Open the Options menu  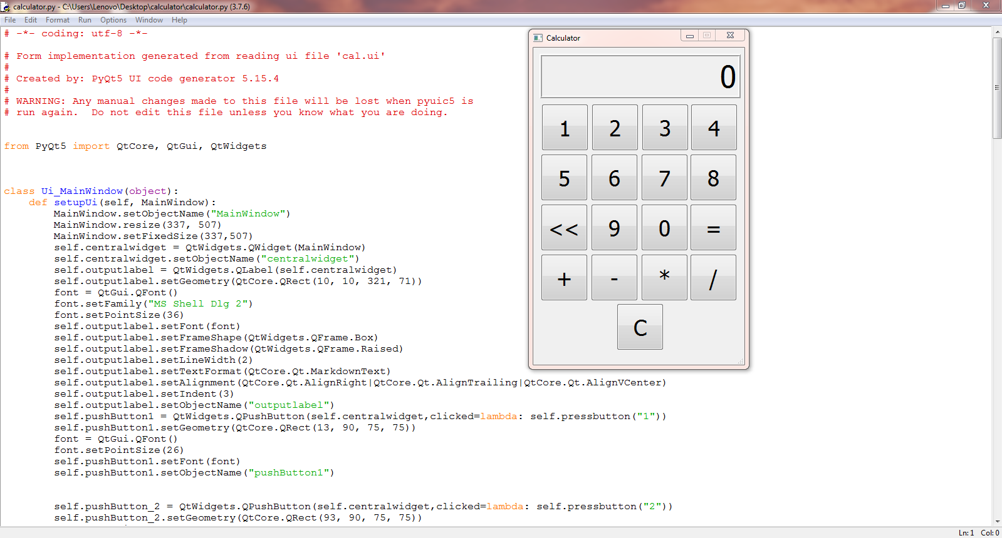click(x=113, y=20)
